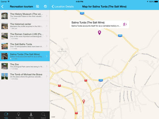The width and height of the screenshot is (159, 119).
Task: Select the purple Salina Turda map pin
Action: click(99, 33)
